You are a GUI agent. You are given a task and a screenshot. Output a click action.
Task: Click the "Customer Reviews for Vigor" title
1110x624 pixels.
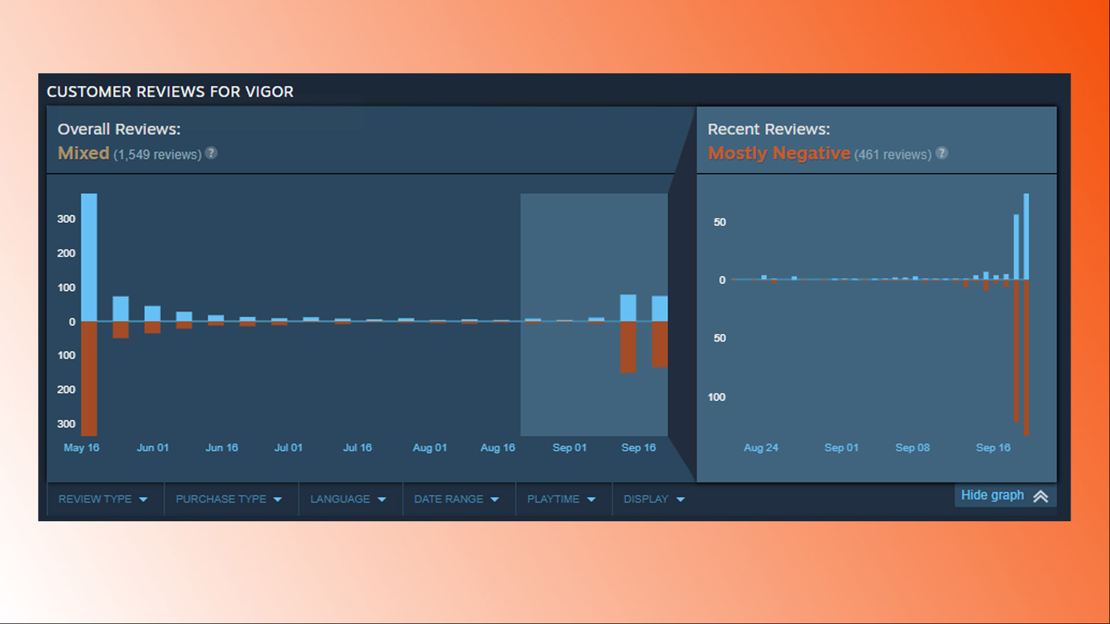coord(170,92)
